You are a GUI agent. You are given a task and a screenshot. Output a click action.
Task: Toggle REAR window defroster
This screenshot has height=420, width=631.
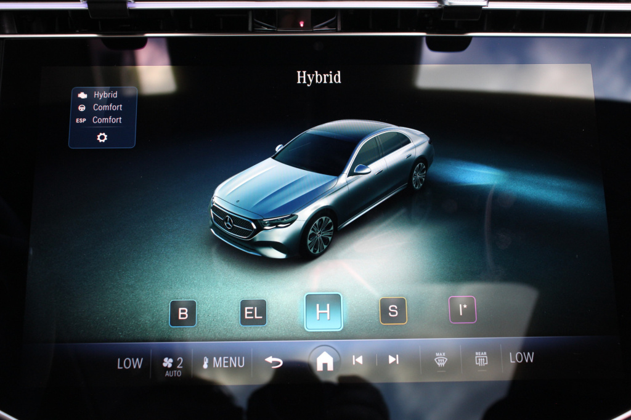481,359
